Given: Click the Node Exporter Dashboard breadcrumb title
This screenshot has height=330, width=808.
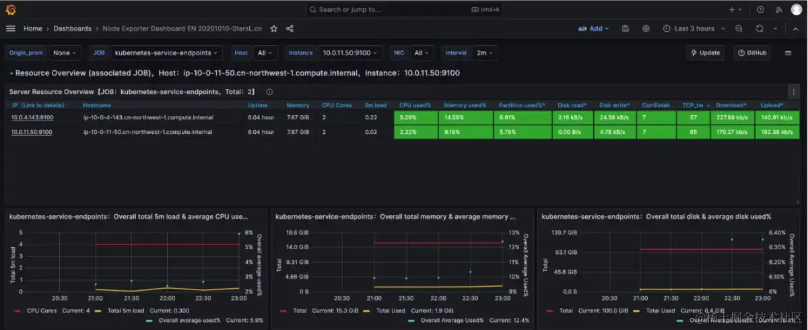Looking at the screenshot, I should (x=182, y=29).
